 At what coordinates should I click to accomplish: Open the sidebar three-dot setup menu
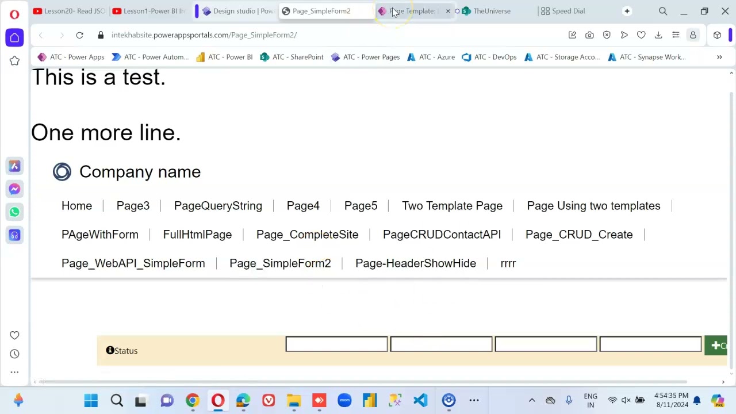pyautogui.click(x=14, y=373)
